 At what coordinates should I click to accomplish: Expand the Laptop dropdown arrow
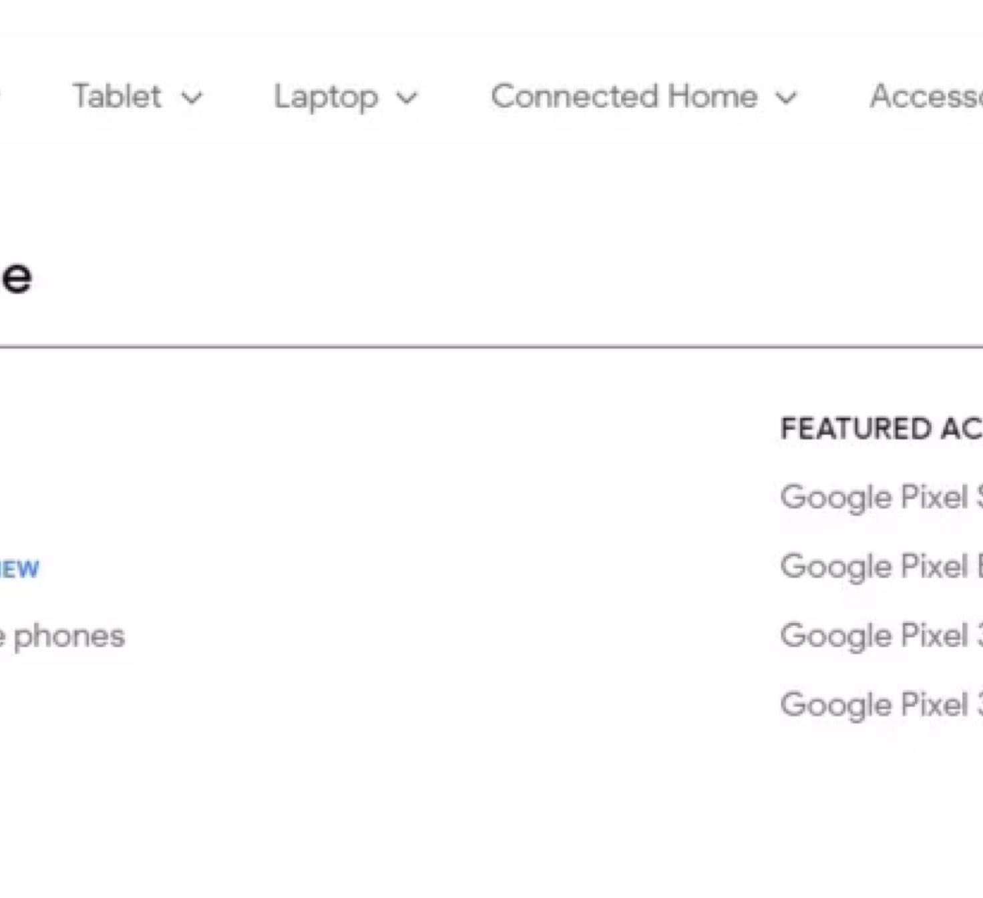pyautogui.click(x=406, y=98)
